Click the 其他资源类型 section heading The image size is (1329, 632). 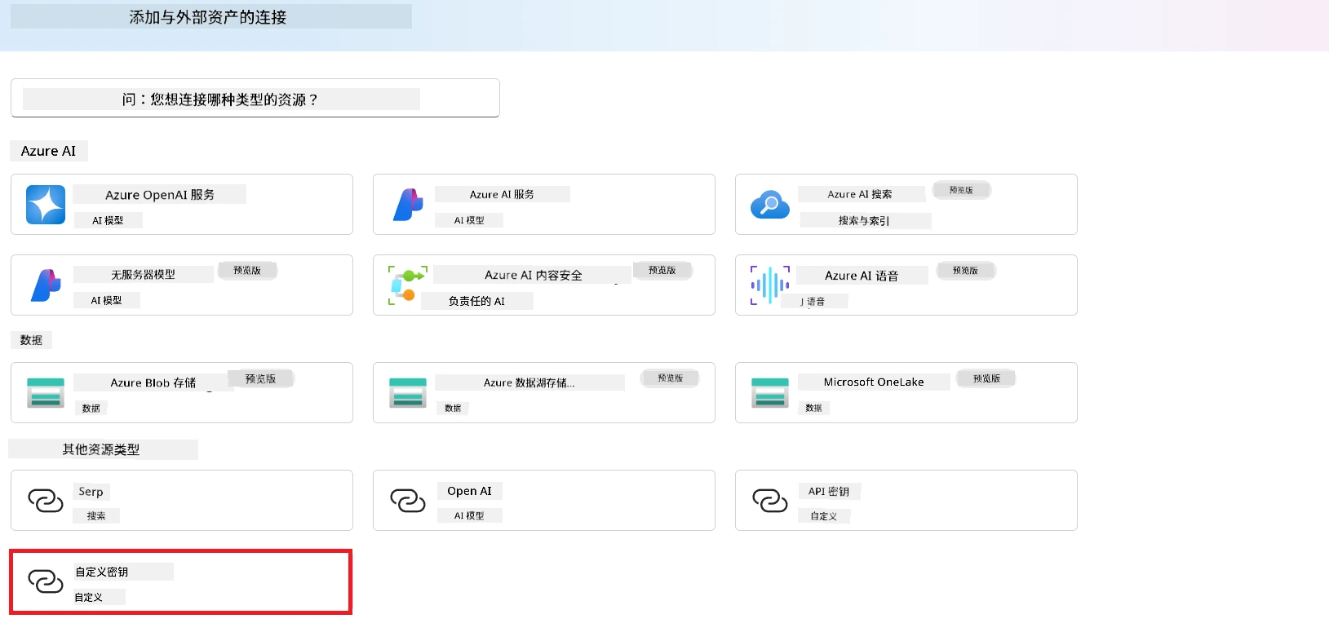click(101, 449)
